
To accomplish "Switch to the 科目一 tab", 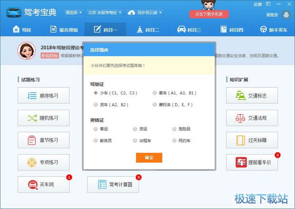I will pos(105,29).
